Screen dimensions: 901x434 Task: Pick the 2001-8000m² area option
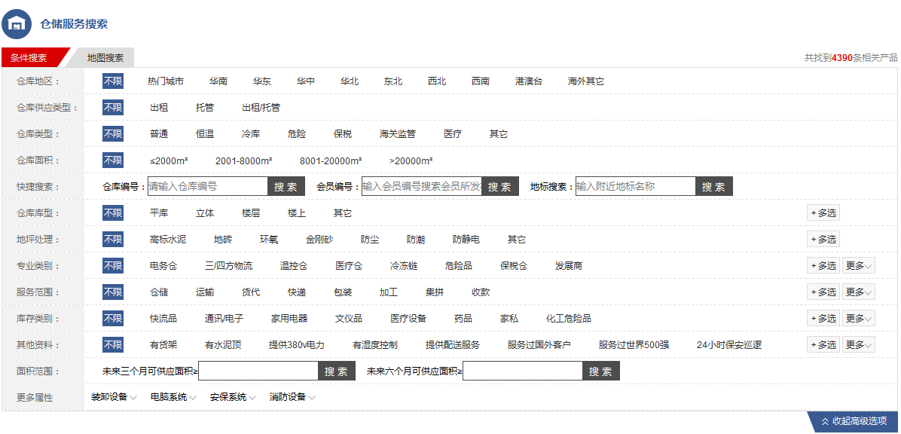[243, 160]
